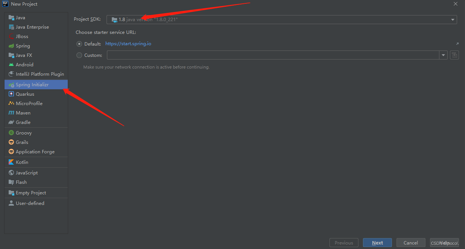Select JavaScript text in the list
Image resolution: width=465 pixels, height=249 pixels.
27,173
